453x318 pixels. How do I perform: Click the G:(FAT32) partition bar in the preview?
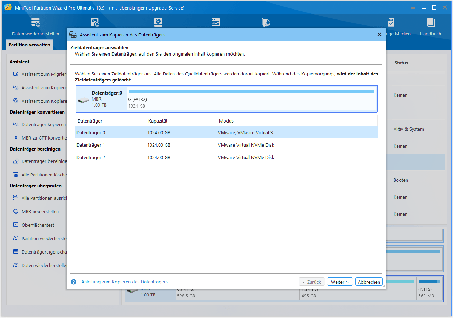click(251, 99)
